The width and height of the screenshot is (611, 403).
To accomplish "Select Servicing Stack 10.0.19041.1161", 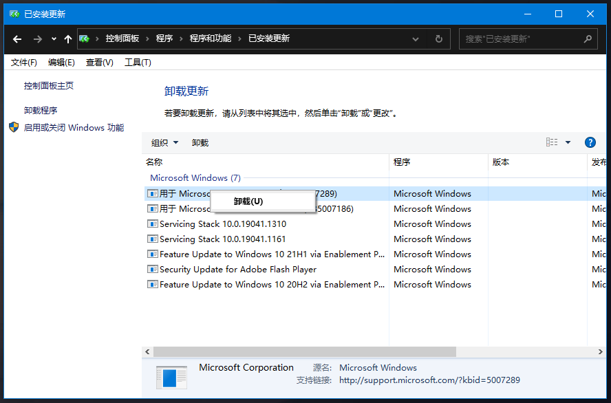I will [222, 239].
